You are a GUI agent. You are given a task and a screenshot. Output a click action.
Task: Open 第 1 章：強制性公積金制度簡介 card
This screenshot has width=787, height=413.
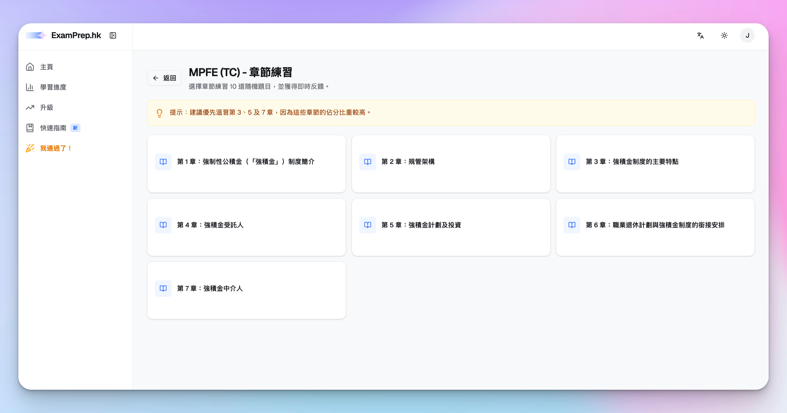tap(247, 164)
